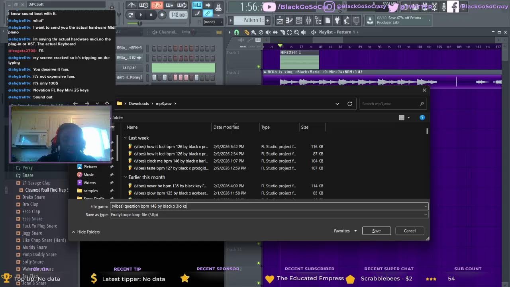Expand the address bar history dropdown

pyautogui.click(x=337, y=104)
